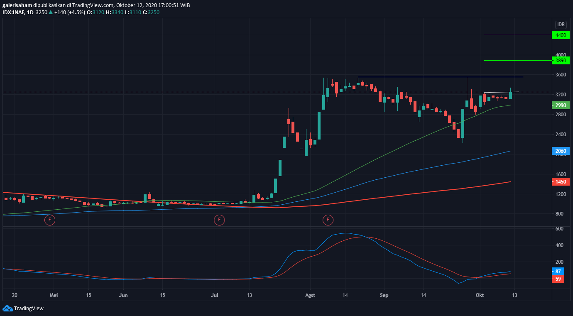Click the earnings marker above Jul
The height and width of the screenshot is (316, 573).
pos(219,220)
